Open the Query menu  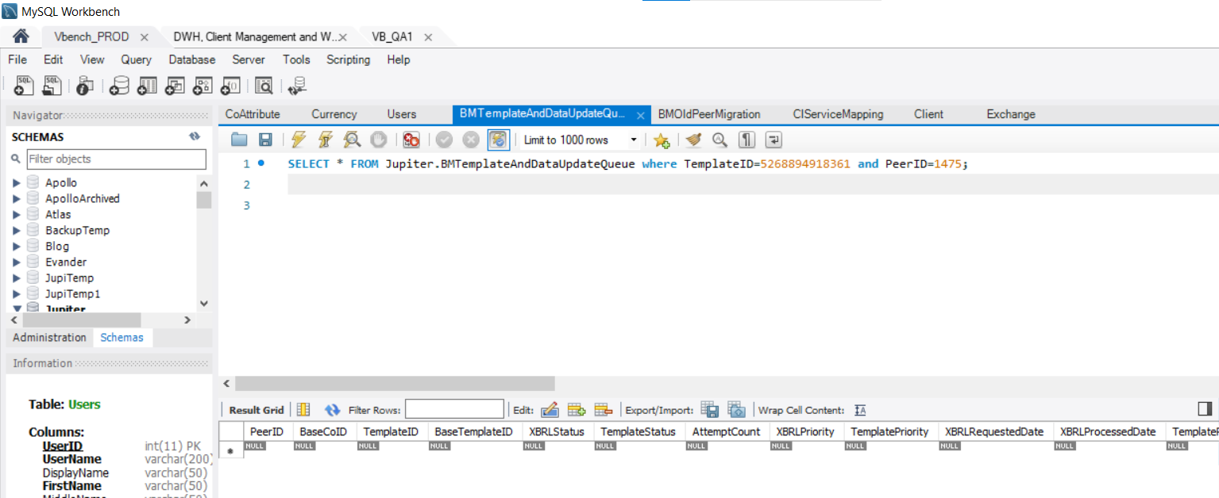[136, 59]
